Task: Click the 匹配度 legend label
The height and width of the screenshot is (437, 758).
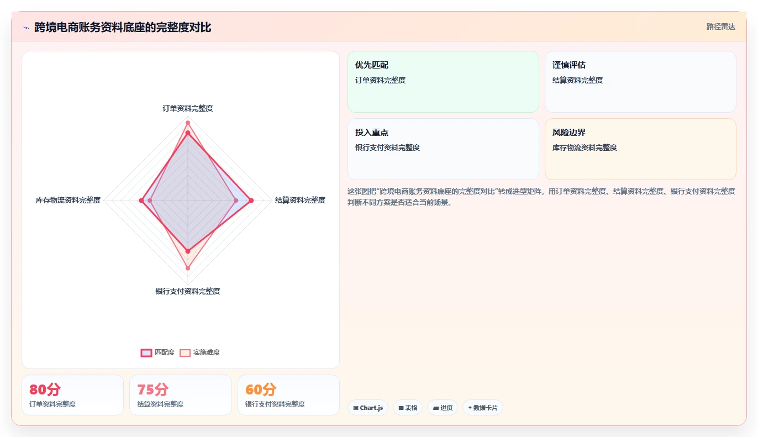Action: point(165,352)
